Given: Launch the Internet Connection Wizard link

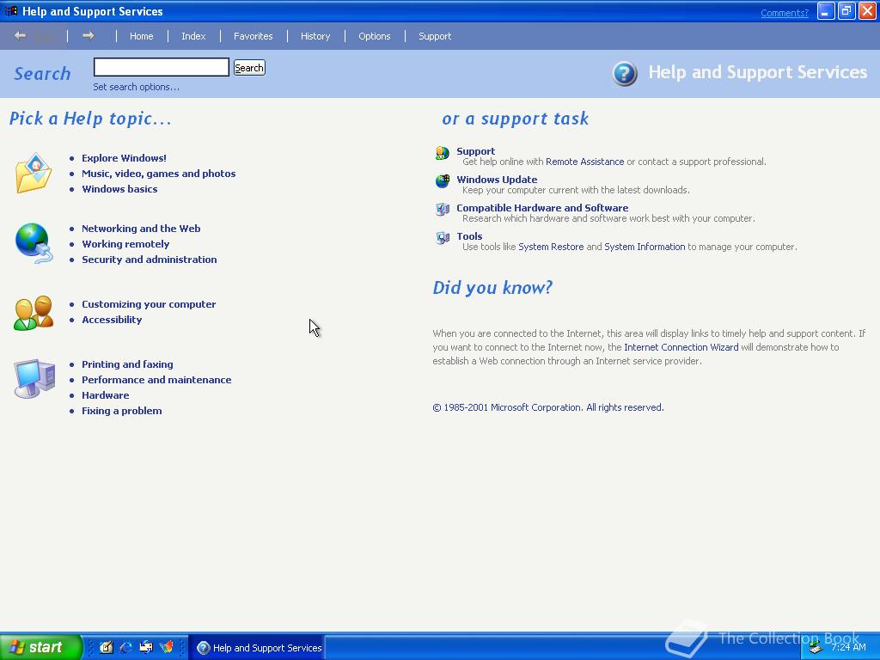Looking at the screenshot, I should [681, 347].
